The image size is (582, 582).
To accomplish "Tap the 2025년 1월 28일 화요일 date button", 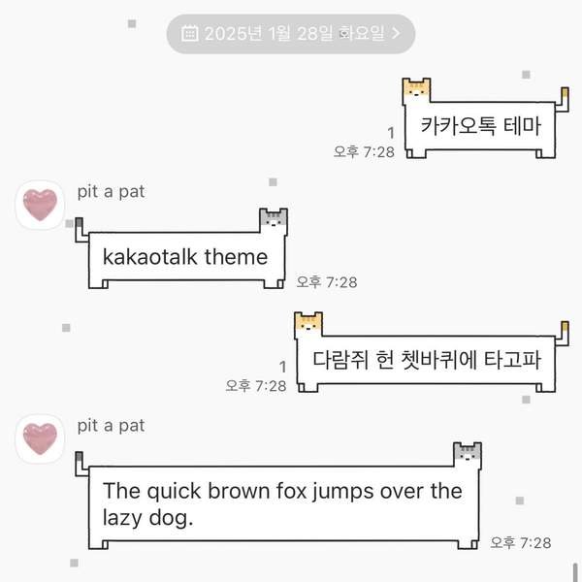I will pyautogui.click(x=291, y=34).
